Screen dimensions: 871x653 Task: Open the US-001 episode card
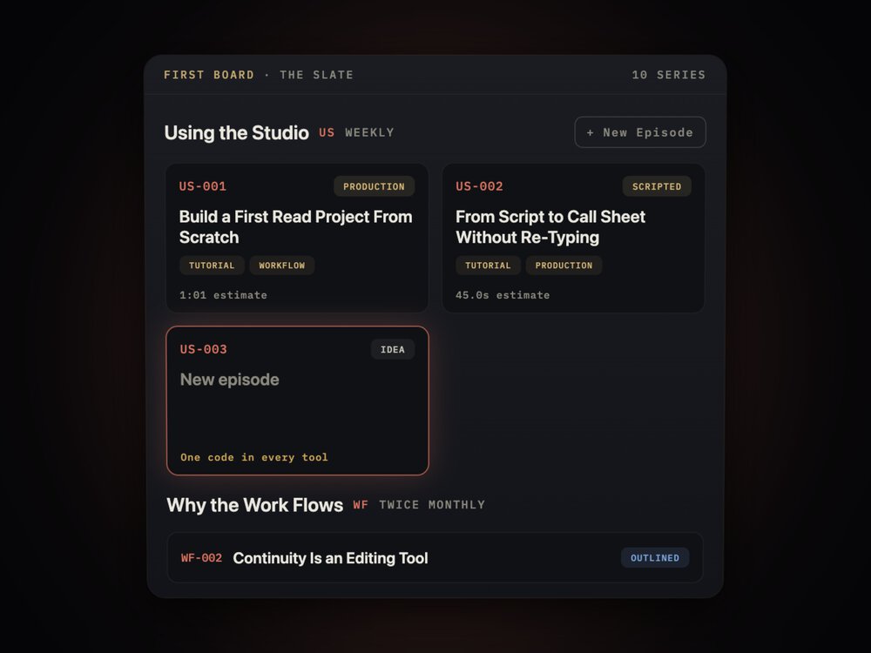coord(297,238)
